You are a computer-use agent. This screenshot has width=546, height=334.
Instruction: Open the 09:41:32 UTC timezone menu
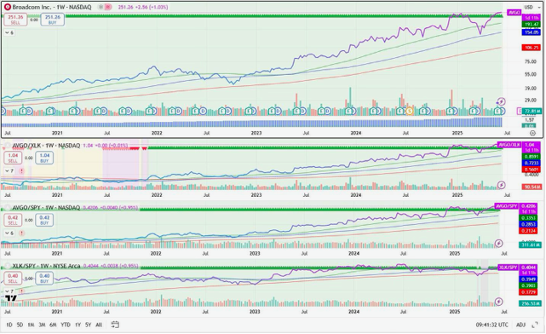(492, 325)
